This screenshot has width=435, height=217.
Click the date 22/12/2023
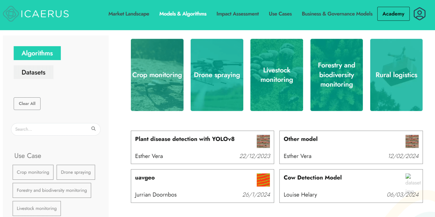tap(255, 156)
